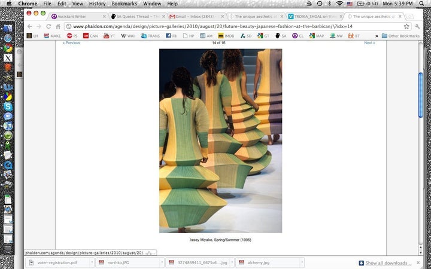Screen dimensions: 431x269
Task: Open the Bookmarks menu in the menu bar
Action: coord(125,4)
